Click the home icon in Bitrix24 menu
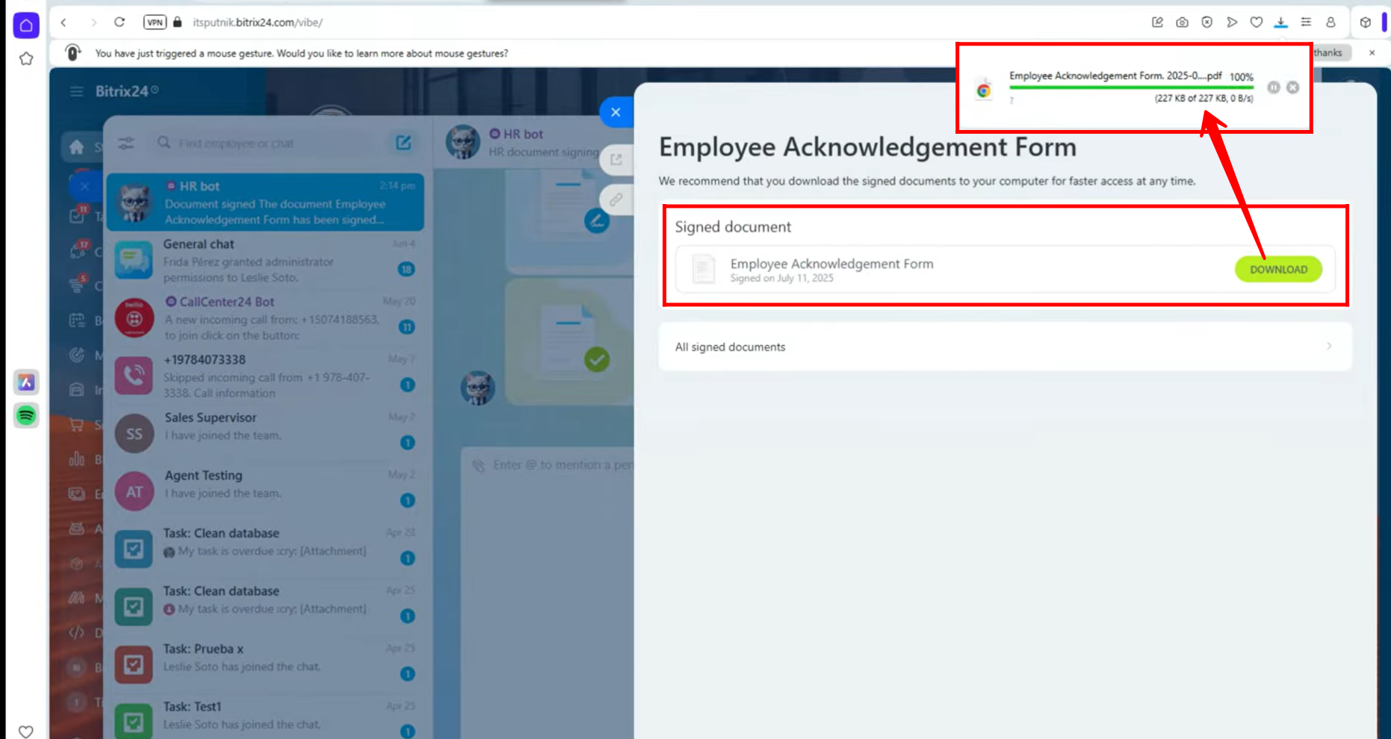The height and width of the screenshot is (739, 1391). (76, 147)
